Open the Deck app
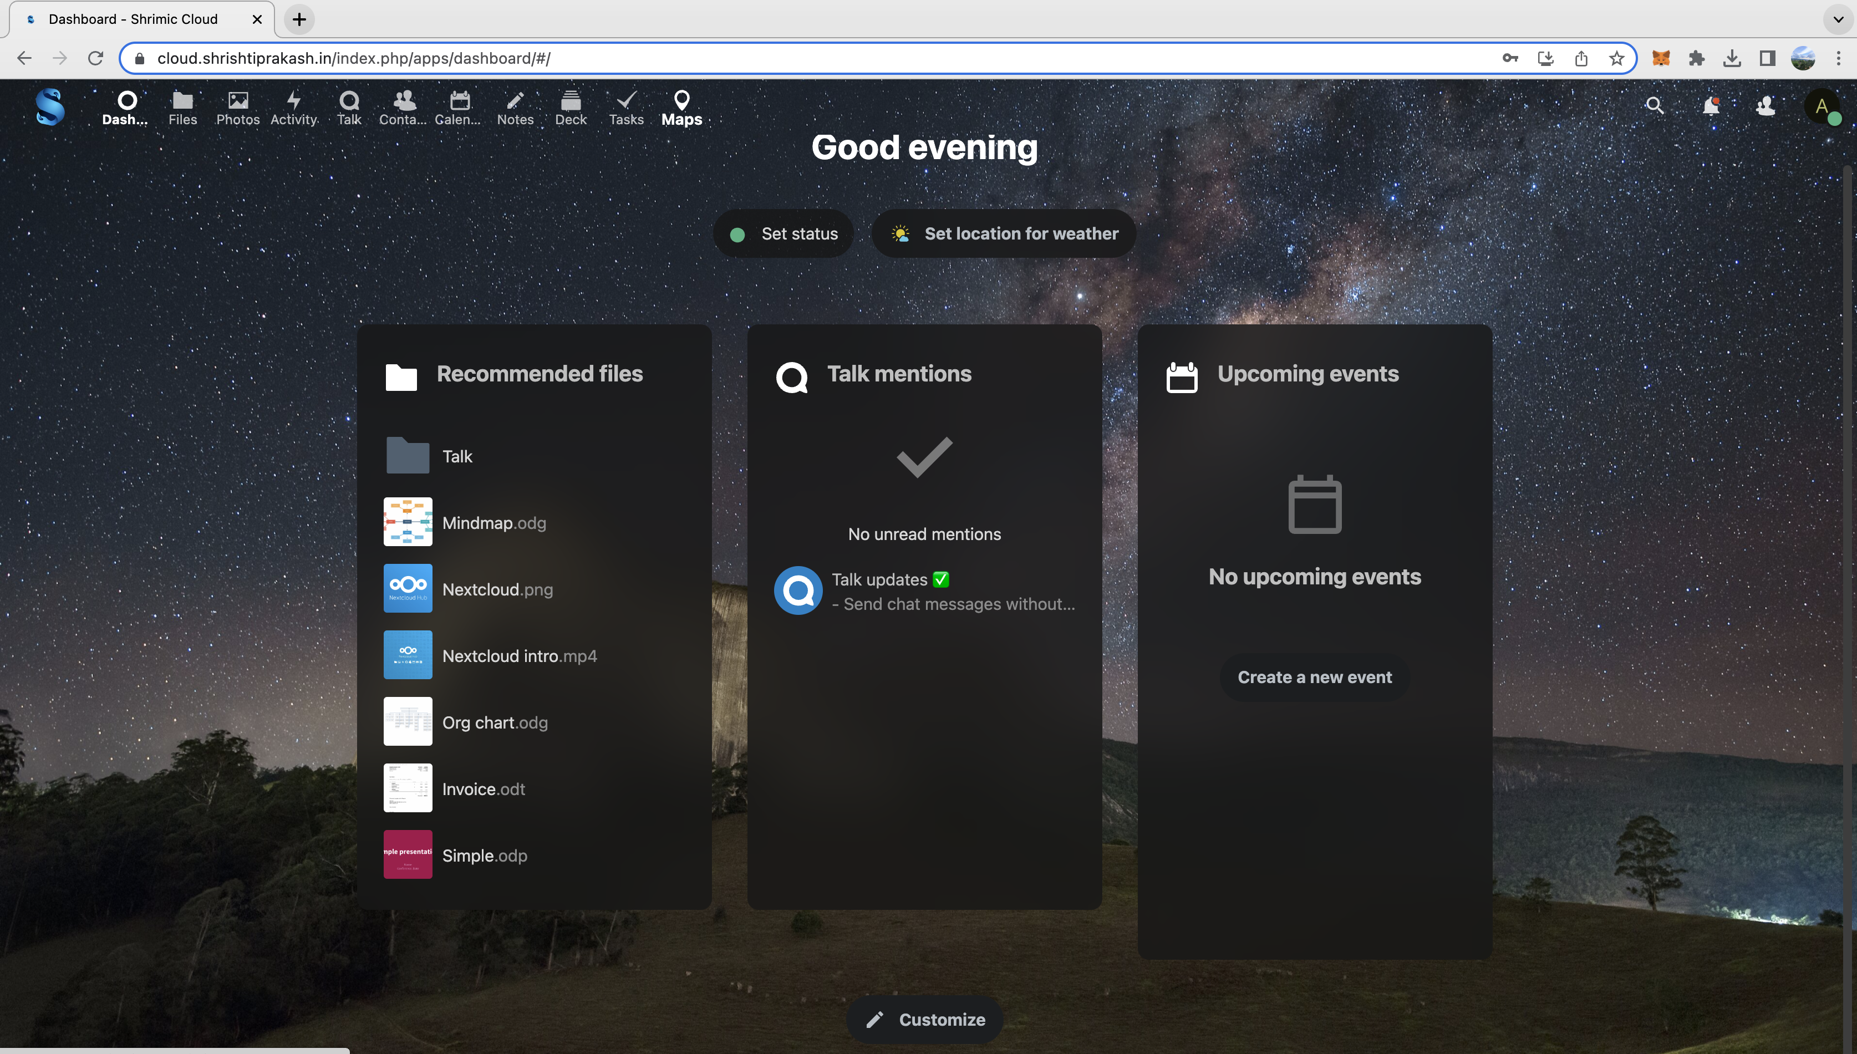Screen dimensions: 1857x1054 (571, 107)
